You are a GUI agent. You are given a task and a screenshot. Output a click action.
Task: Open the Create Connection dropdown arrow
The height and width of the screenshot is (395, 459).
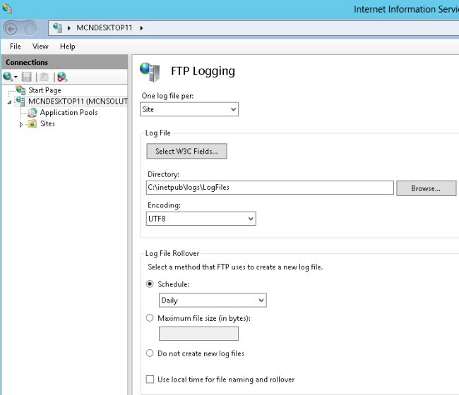(16, 77)
